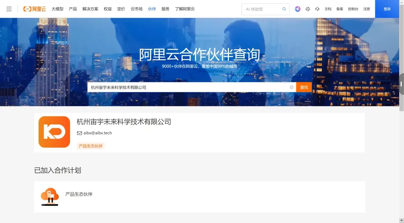Clear the partner search text

291,87
